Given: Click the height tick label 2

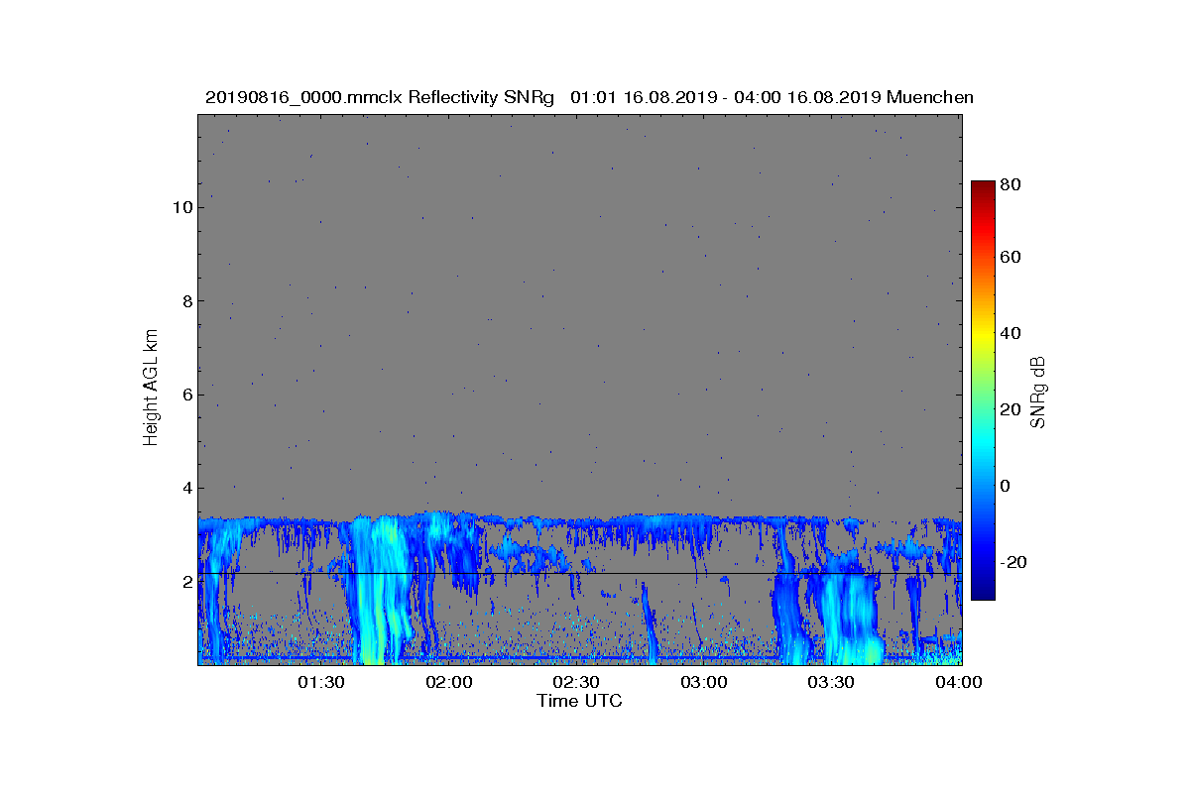Looking at the screenshot, I should pyautogui.click(x=185, y=581).
